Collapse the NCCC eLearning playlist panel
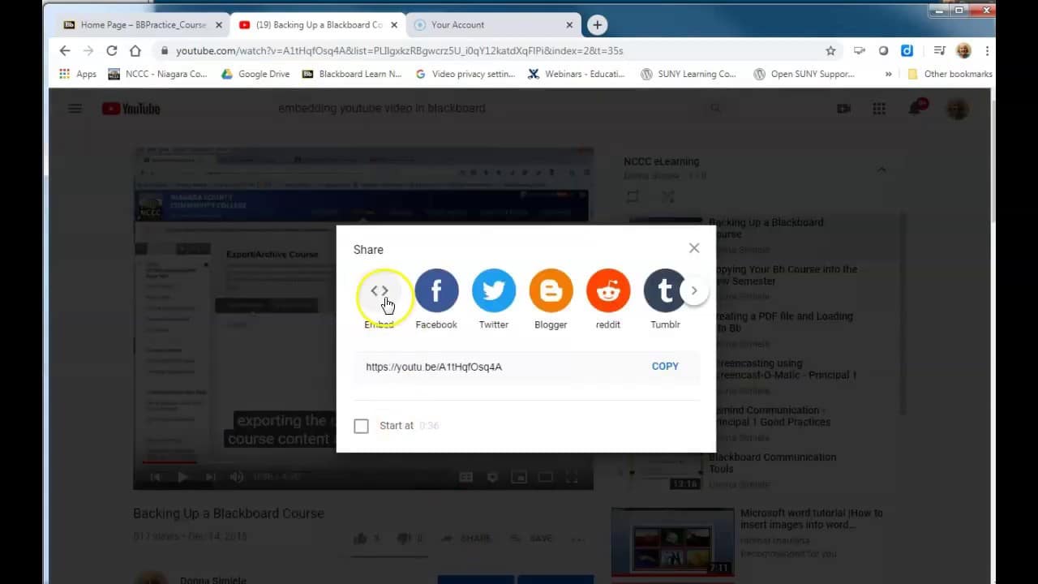This screenshot has height=584, width=1038. [881, 170]
